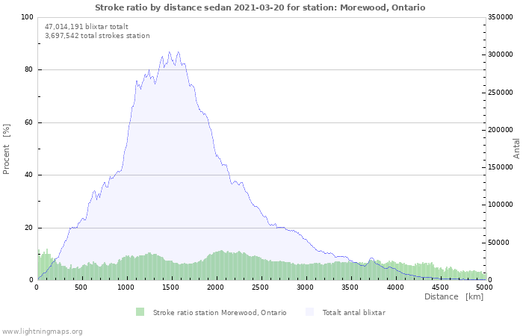Click the '3,697,542 total strokes station' text

pos(97,36)
